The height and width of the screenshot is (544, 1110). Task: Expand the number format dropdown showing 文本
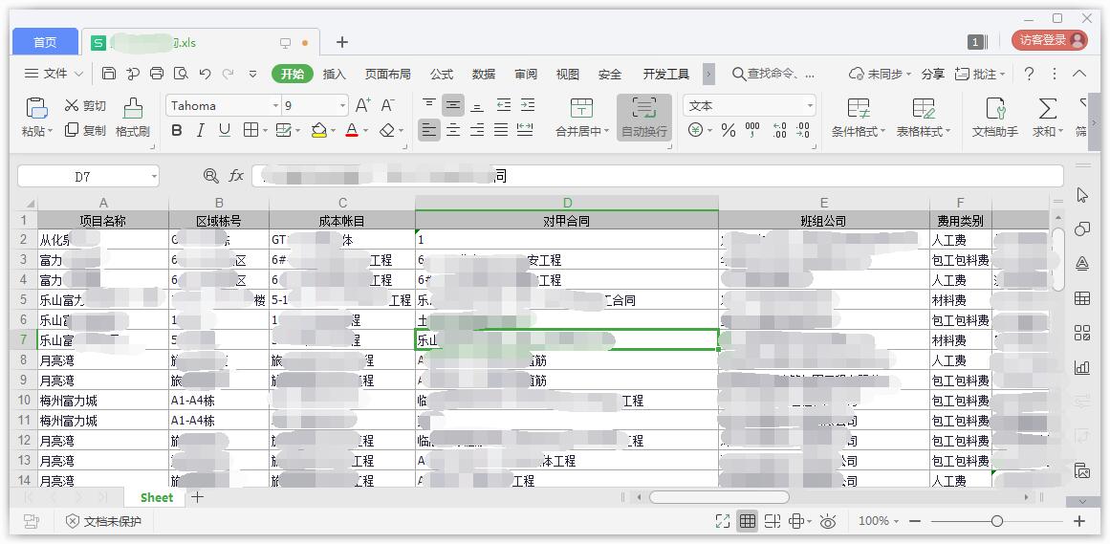(809, 106)
